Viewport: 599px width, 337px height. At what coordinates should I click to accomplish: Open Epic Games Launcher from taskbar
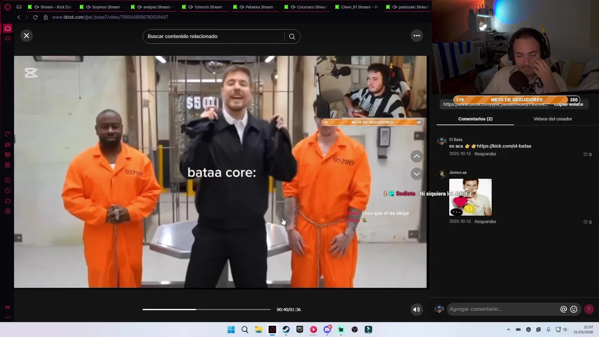tap(299, 330)
